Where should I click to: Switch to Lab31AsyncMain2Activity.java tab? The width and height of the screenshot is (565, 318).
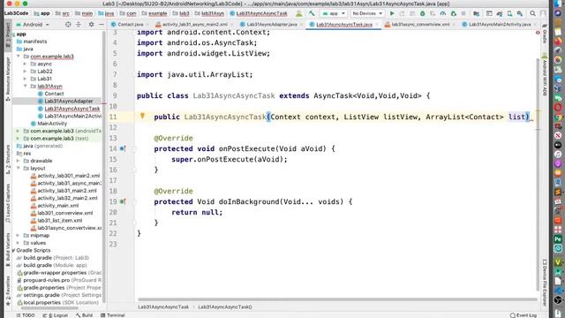(x=500, y=25)
